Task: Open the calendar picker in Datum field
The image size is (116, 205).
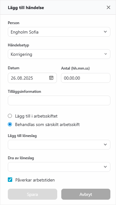Action: (x=51, y=78)
